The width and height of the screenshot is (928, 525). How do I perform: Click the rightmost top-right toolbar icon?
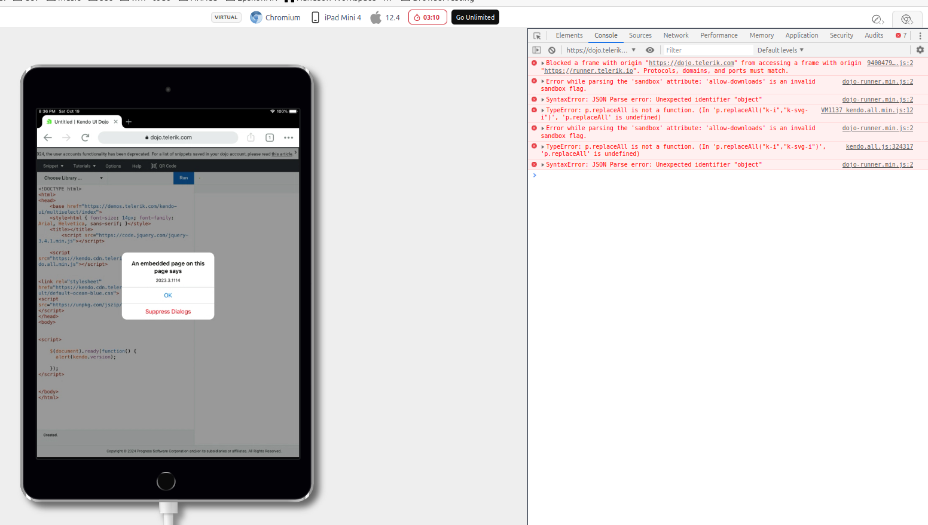[x=907, y=20]
